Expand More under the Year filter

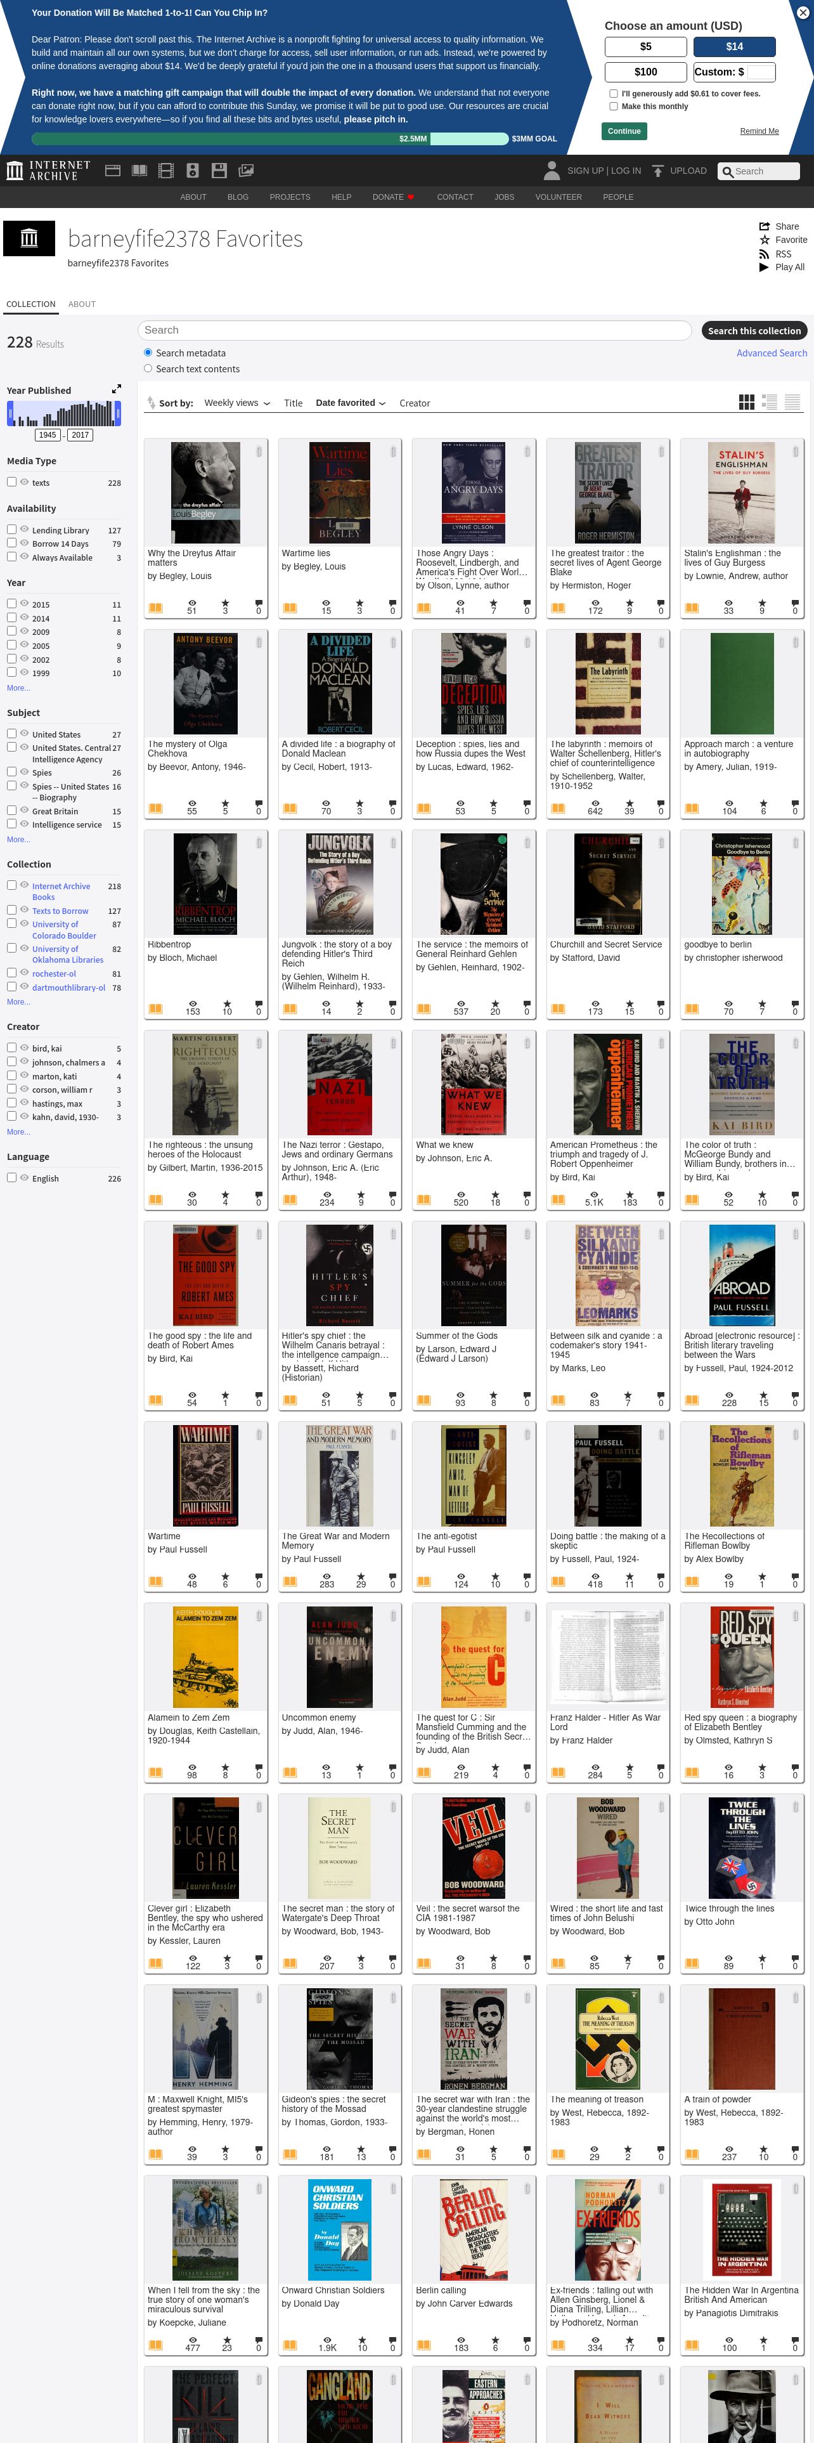tap(18, 687)
